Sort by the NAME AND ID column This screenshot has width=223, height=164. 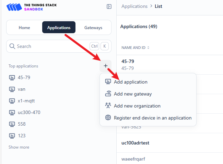(x=133, y=48)
